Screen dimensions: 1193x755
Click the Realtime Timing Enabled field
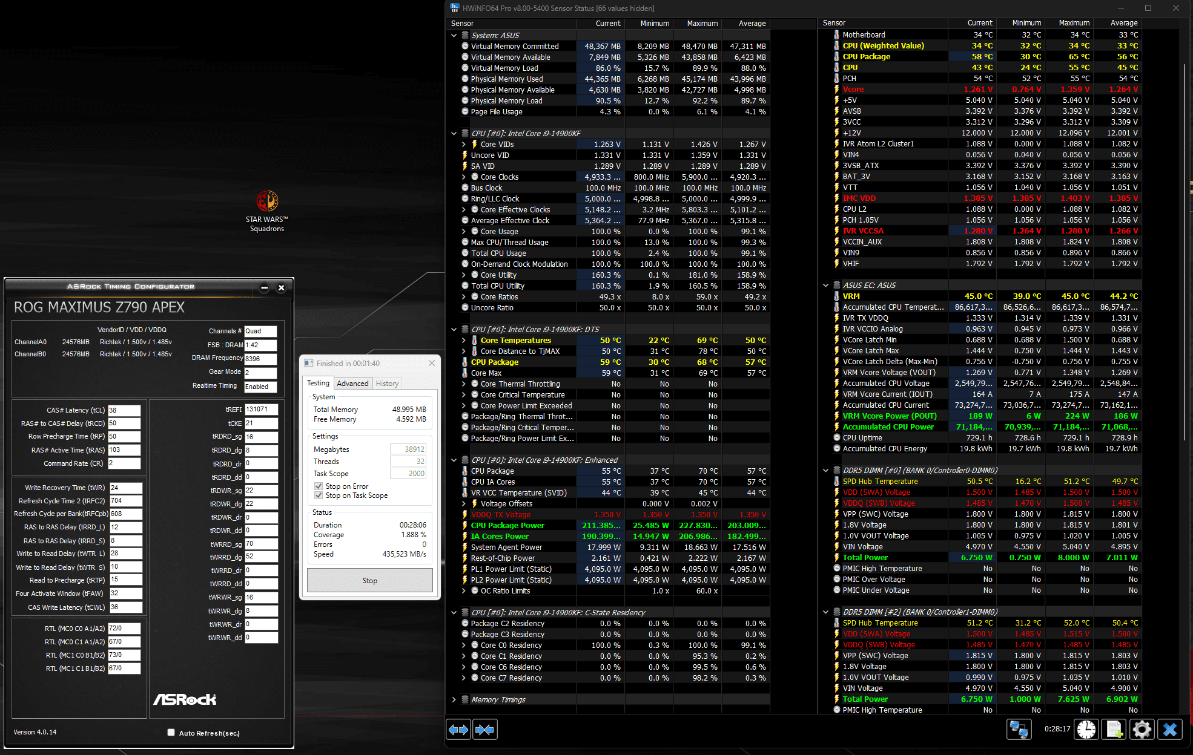(260, 387)
